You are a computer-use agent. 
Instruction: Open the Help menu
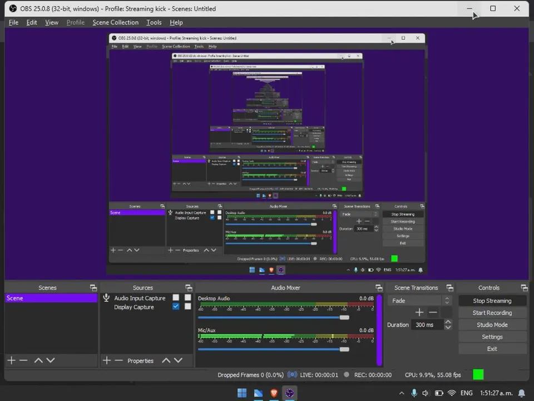176,22
